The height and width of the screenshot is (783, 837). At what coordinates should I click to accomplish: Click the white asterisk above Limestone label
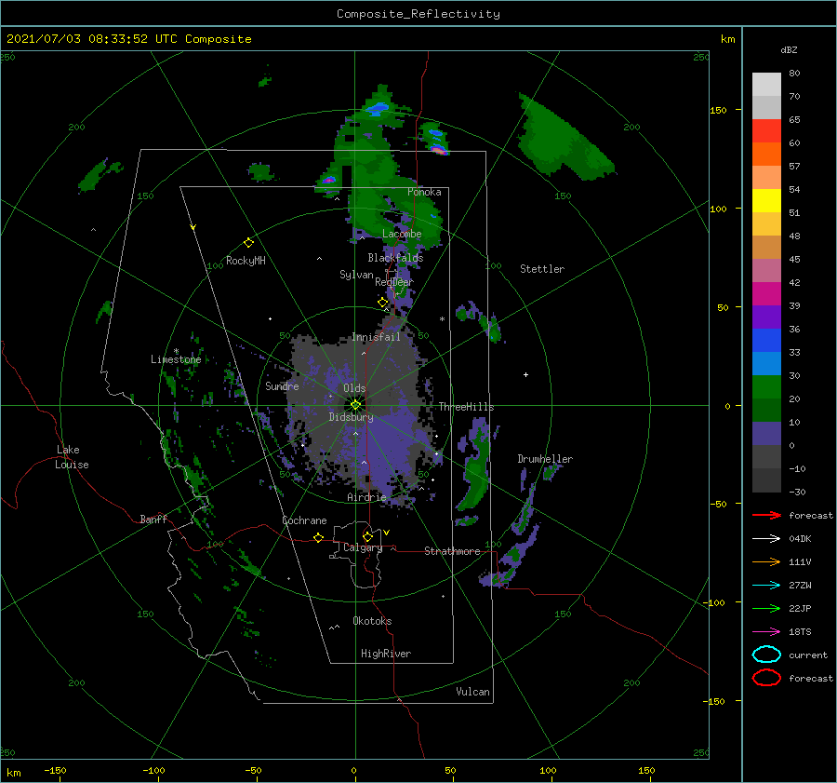176,351
